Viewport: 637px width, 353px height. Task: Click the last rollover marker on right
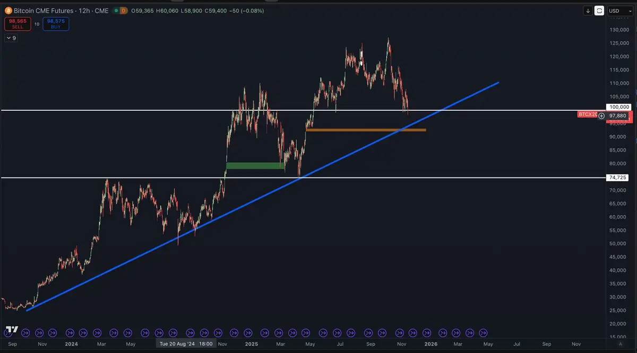(483, 333)
